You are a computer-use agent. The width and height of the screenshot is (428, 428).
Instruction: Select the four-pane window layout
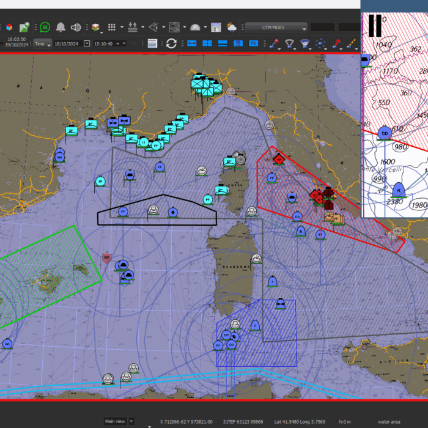[207, 43]
